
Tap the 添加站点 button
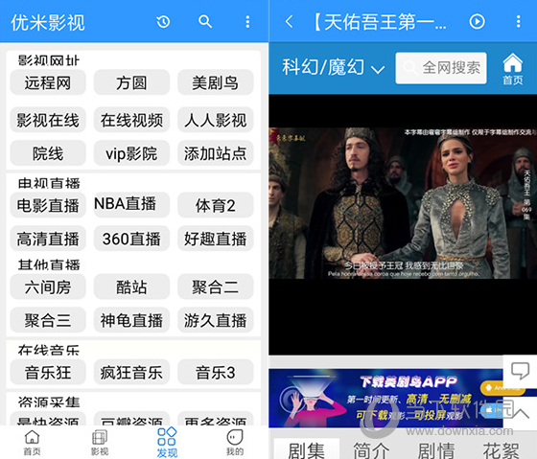[216, 153]
